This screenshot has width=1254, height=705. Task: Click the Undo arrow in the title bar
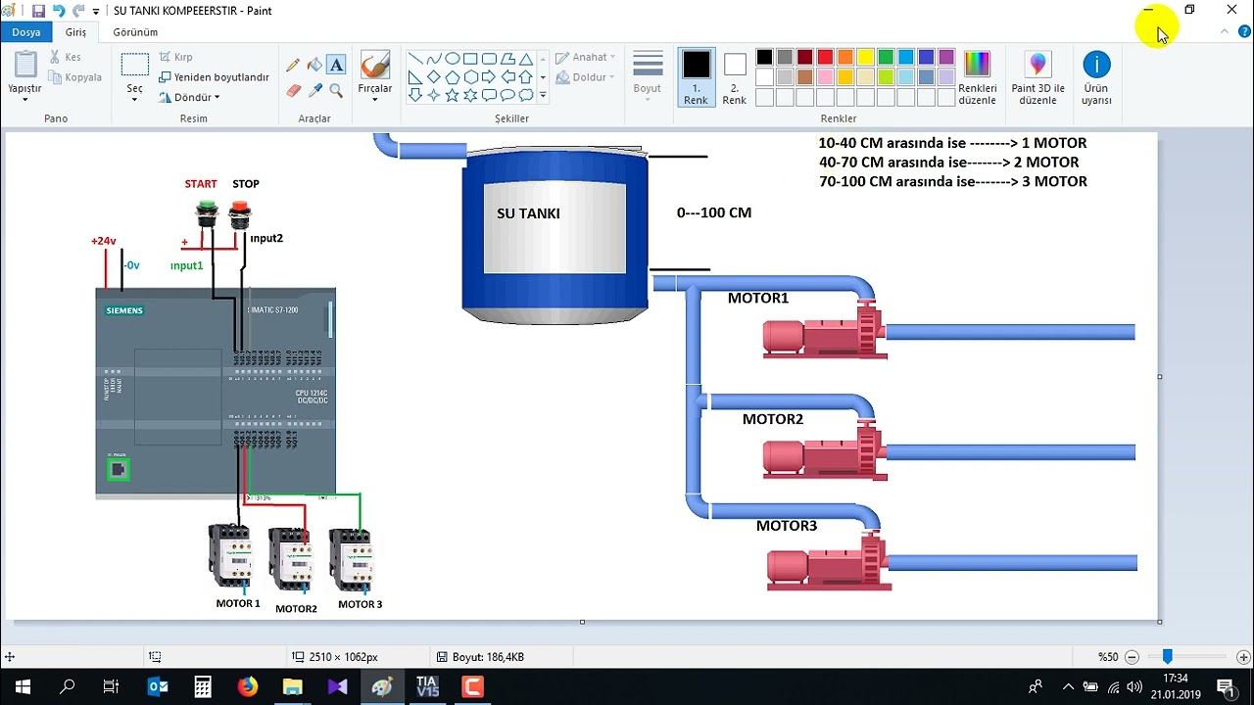click(58, 11)
